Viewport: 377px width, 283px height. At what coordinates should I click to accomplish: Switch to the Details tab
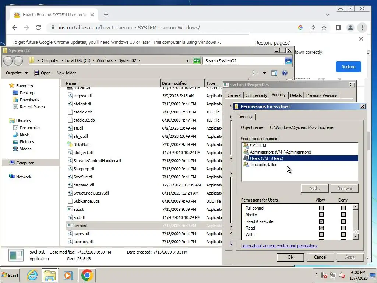[296, 95]
